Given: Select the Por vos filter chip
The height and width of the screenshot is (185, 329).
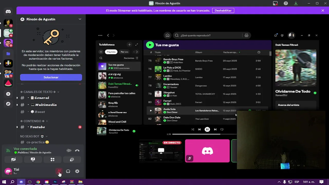Looking at the screenshot, I should tap(124, 52).
